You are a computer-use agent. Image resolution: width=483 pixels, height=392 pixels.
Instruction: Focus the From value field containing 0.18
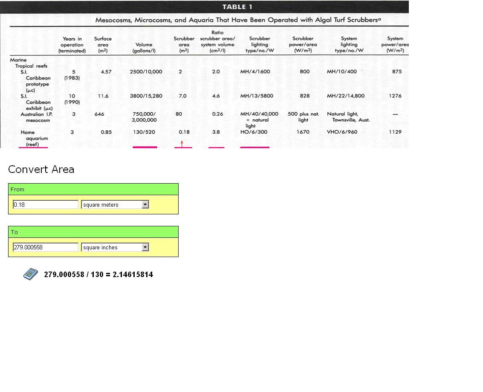click(x=46, y=205)
